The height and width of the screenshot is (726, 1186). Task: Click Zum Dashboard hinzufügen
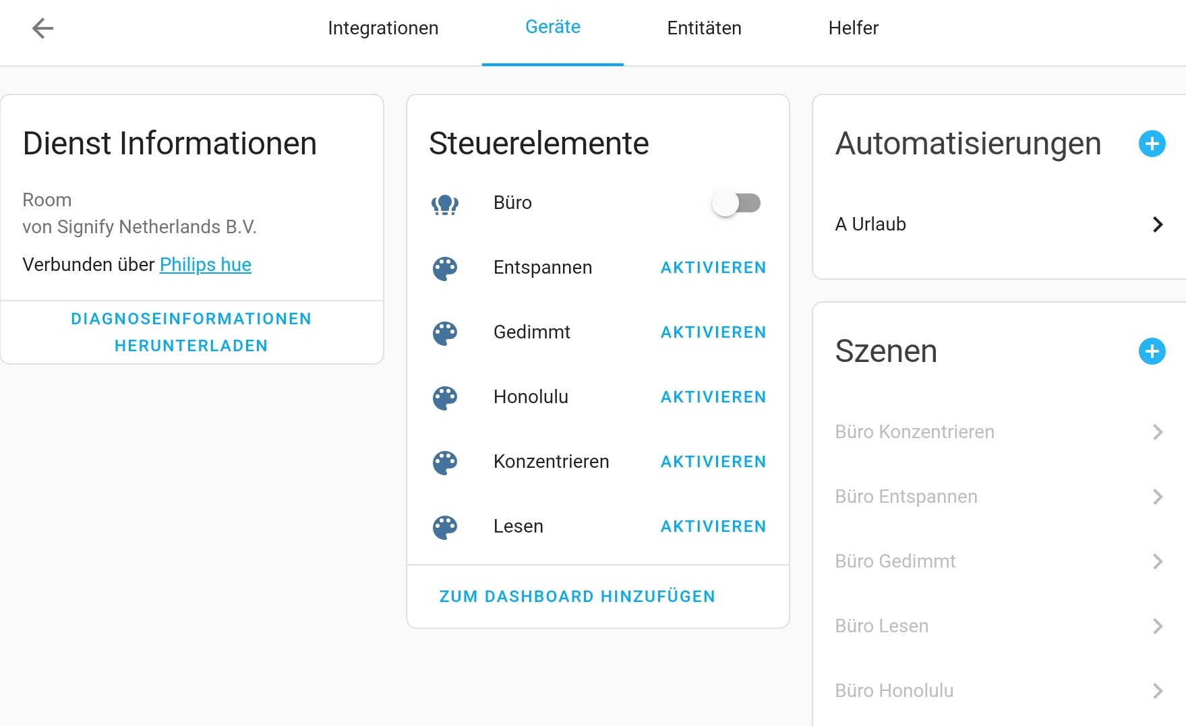click(577, 597)
